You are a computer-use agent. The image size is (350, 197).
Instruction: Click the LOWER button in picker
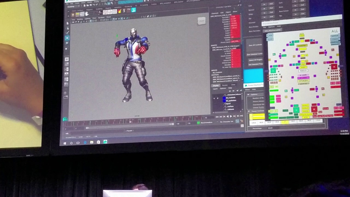pyautogui.click(x=335, y=39)
